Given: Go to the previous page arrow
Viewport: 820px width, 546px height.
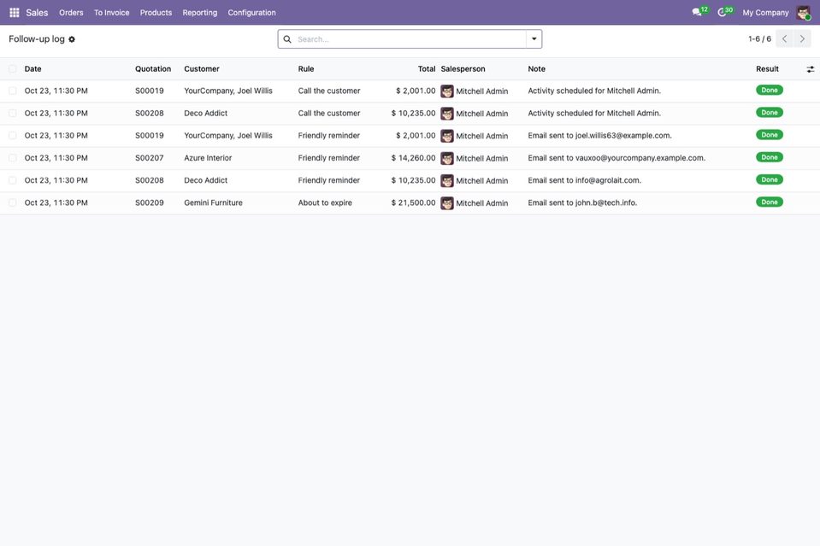Looking at the screenshot, I should click(x=784, y=38).
